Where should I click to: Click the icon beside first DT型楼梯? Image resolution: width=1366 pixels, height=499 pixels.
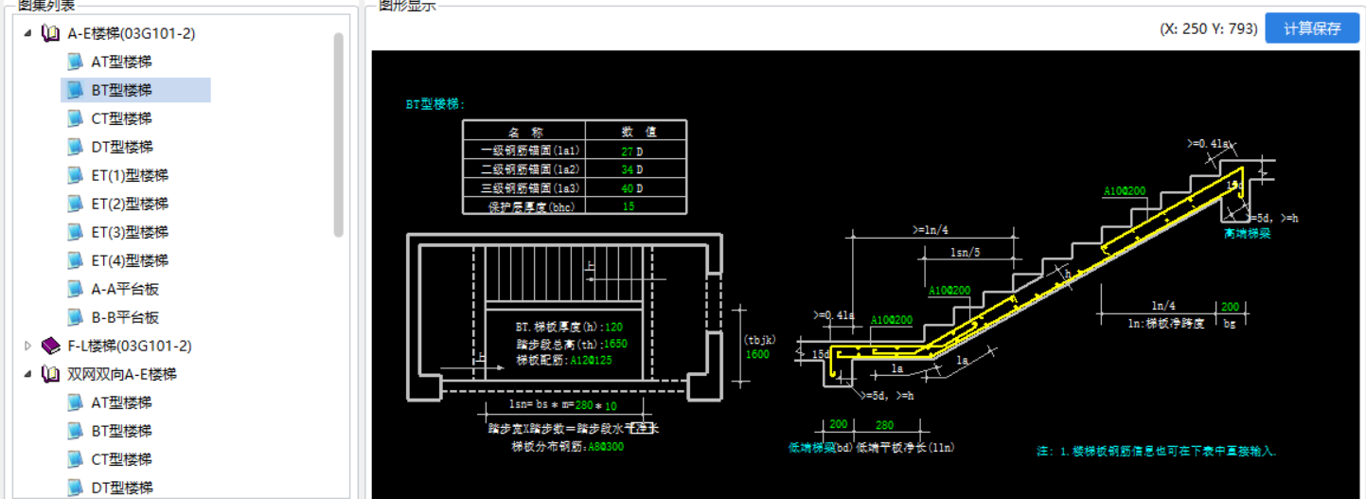(76, 147)
